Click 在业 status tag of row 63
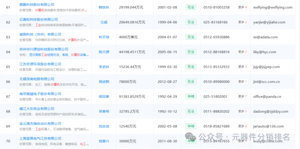The height and width of the screenshot is (149, 300). (191, 37)
